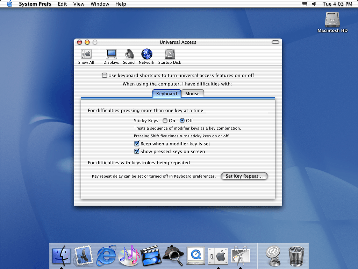Screen dimensions: 358x269
Task: Click the scissors Grab icon in Dock
Action: (x=241, y=255)
